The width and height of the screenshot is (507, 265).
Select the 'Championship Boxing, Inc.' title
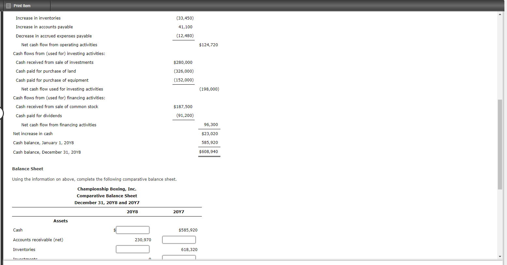[107, 189]
